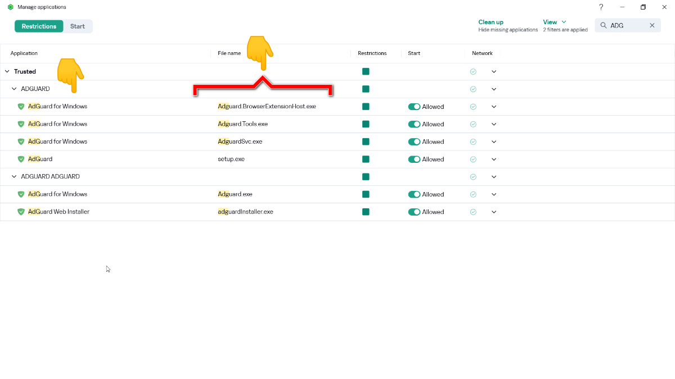Click network check icon in ADGUARD ADGUARD row
This screenshot has width=675, height=379.
click(x=473, y=177)
